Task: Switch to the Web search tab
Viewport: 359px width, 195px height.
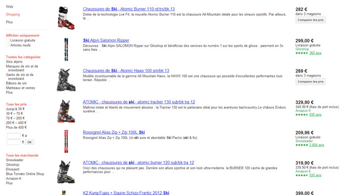Action: (10, 7)
